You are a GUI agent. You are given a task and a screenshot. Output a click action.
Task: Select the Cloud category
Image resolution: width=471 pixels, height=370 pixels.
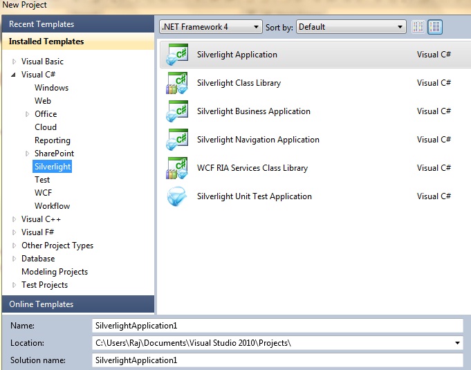pos(46,127)
